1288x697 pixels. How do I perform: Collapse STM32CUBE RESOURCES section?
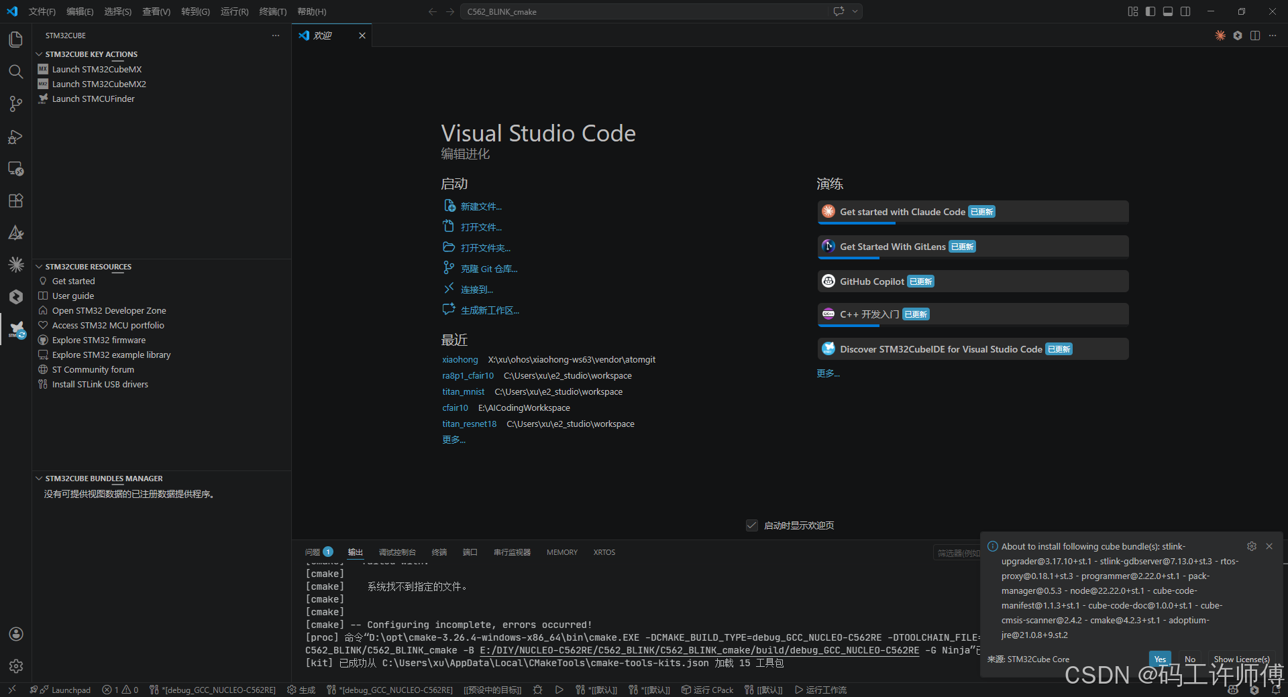tap(88, 267)
